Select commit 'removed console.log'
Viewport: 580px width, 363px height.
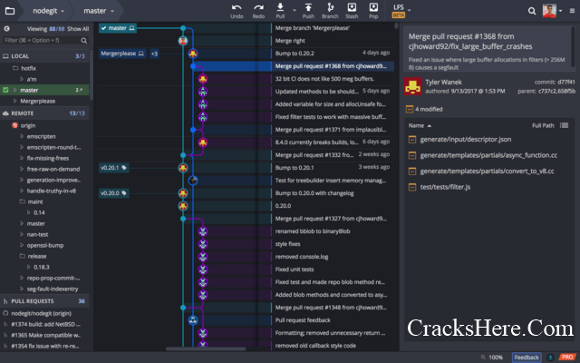tap(302, 257)
